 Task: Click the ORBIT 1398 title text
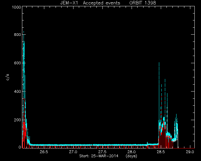pyautogui.click(x=143, y=3)
